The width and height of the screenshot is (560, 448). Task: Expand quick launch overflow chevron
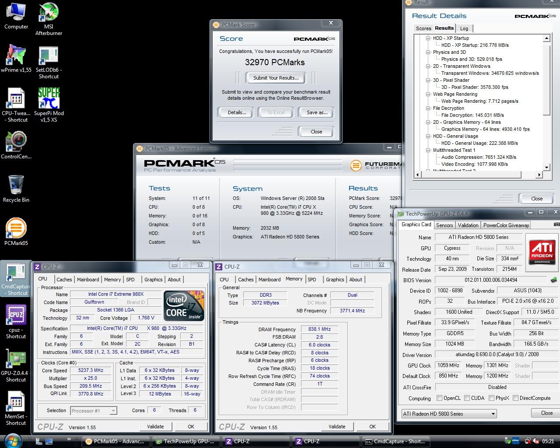69,439
